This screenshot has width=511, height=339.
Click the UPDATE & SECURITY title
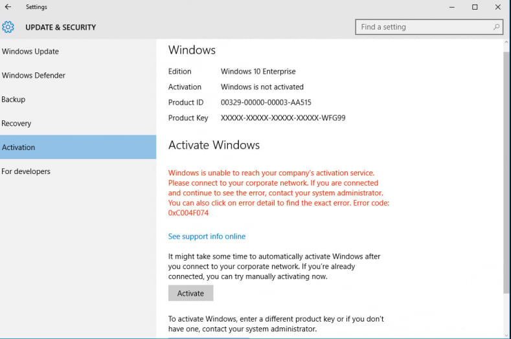(61, 27)
